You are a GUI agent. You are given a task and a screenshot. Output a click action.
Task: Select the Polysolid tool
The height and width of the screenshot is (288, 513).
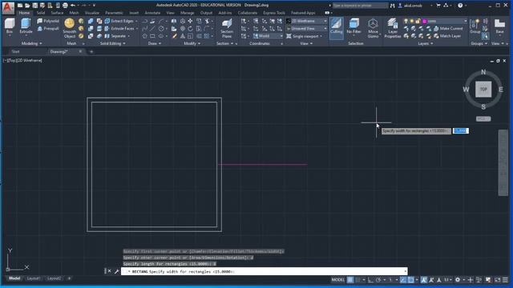(x=48, y=21)
